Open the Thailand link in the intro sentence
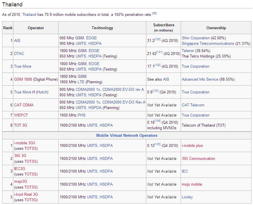The image size is (253, 205). tap(29, 15)
